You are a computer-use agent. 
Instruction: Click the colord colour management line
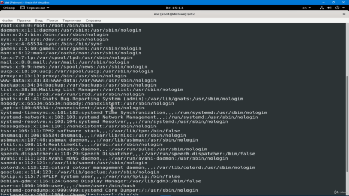point(128,167)
